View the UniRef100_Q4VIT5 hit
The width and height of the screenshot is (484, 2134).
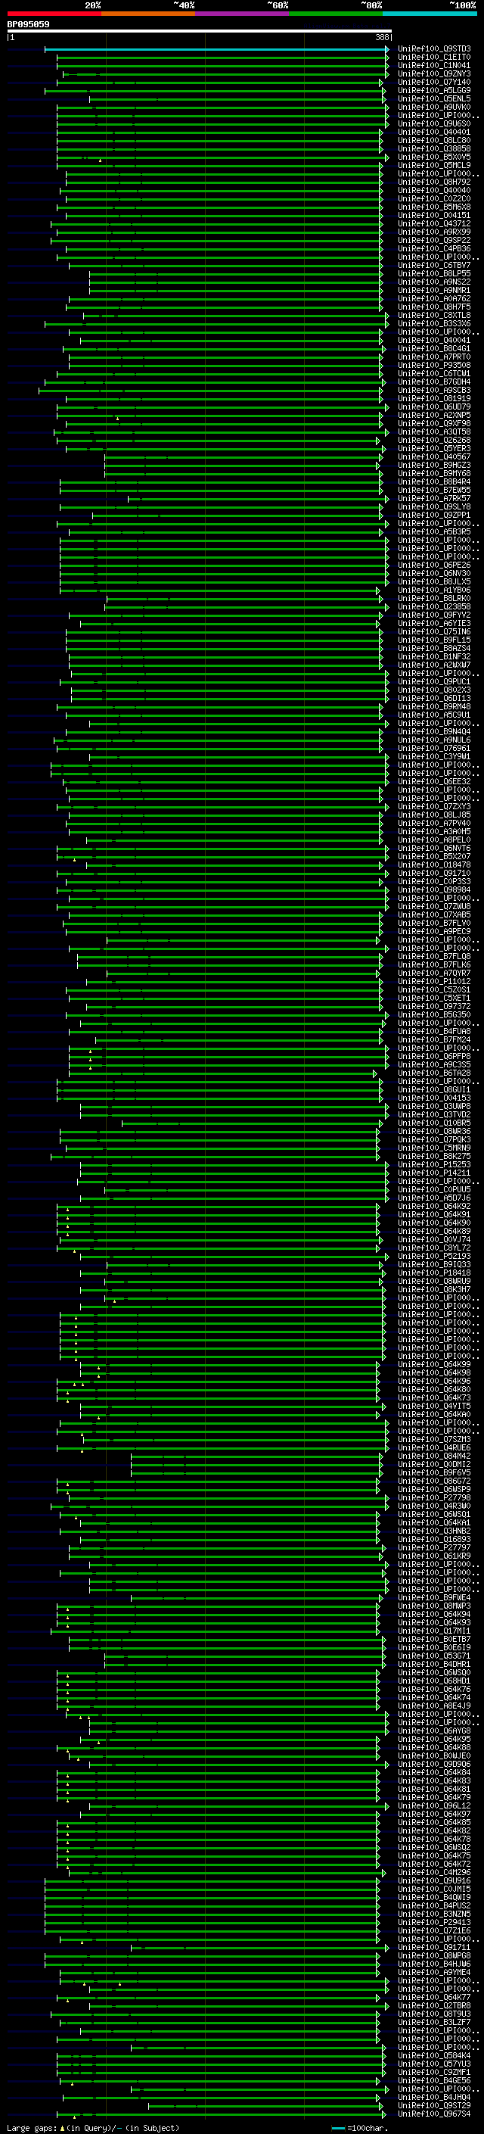tap(434, 1406)
